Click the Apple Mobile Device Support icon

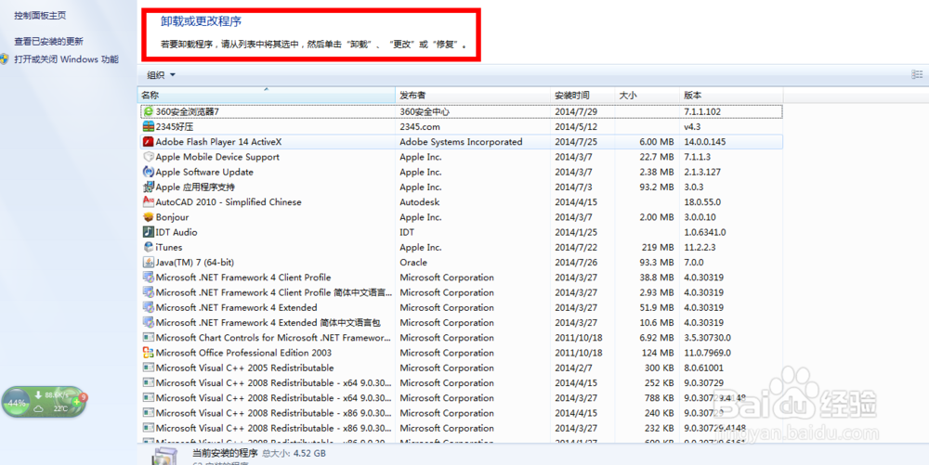148,157
